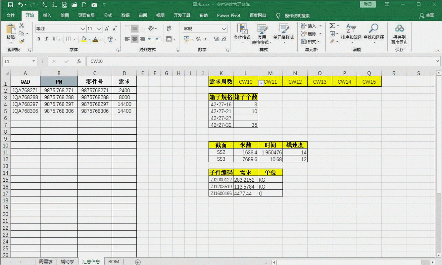Toggle bold formatting
This screenshot has height=265, width=442.
click(x=39, y=39)
